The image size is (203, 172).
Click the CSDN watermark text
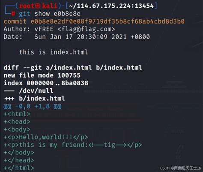pyautogui.click(x=180, y=168)
